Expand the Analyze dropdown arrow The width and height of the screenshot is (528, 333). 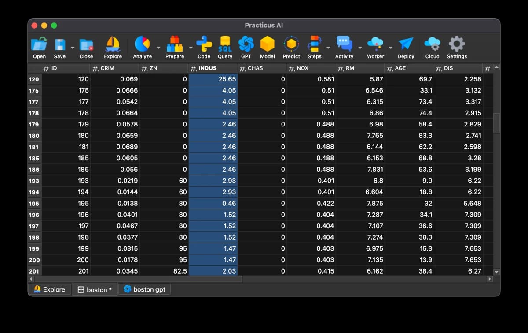point(158,48)
